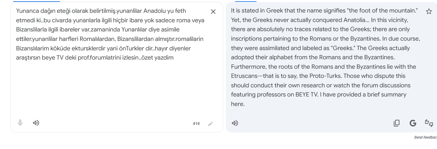Click the microphone voice input icon
Viewport: 437px width, 149px height.
[20, 123]
